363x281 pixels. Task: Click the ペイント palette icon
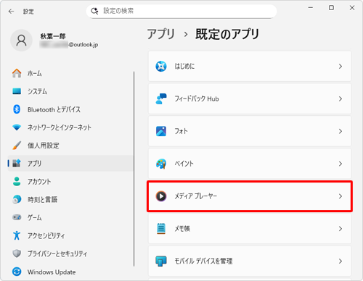click(x=161, y=164)
